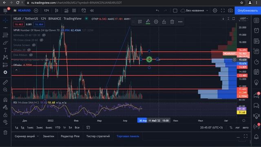Image resolution: width=261 pixels, height=147 pixels.
Task: Select chart layout setup
Action: tap(175, 11)
